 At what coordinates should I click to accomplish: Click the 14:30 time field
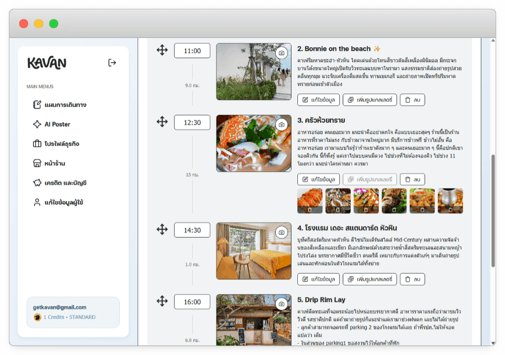tap(192, 230)
